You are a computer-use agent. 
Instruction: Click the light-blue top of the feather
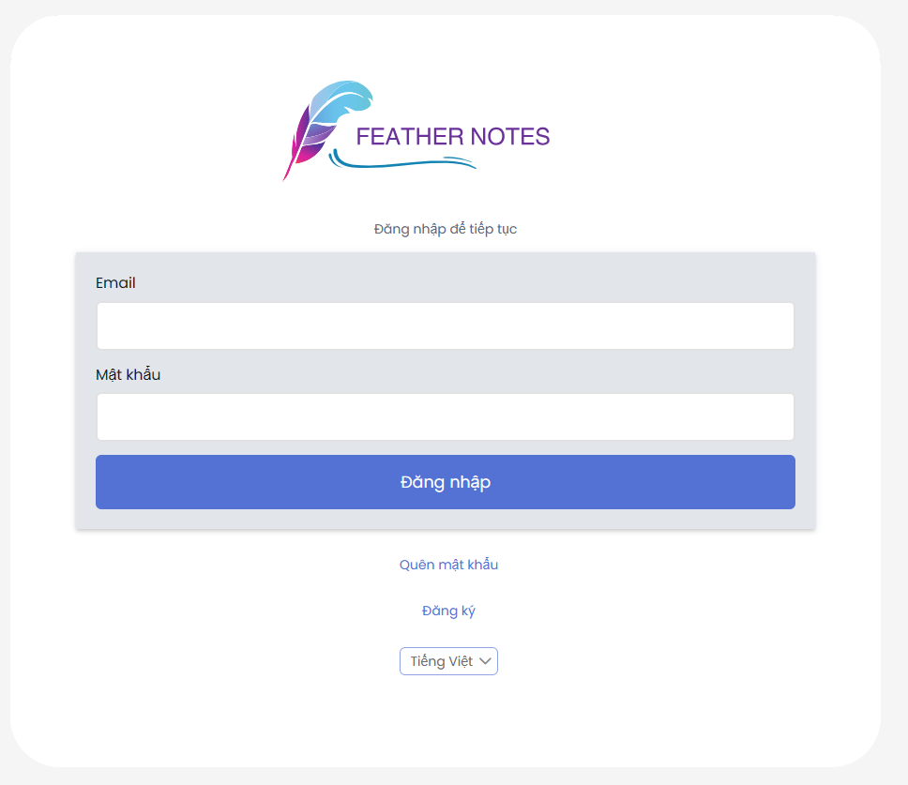347,99
